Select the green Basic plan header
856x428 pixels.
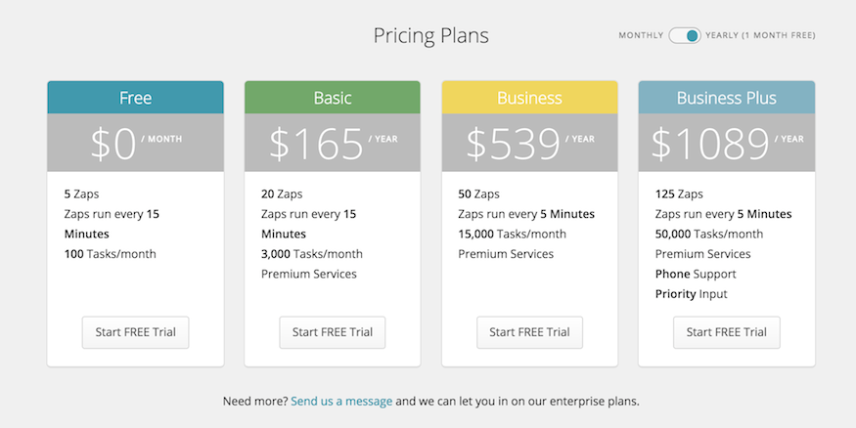[x=333, y=98]
